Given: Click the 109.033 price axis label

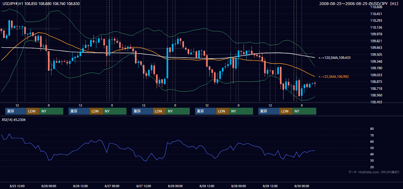Looking at the screenshot, I should (x=376, y=75).
